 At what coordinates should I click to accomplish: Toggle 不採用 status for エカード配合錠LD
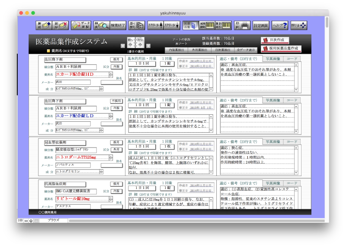pyautogui.click(x=116, y=101)
